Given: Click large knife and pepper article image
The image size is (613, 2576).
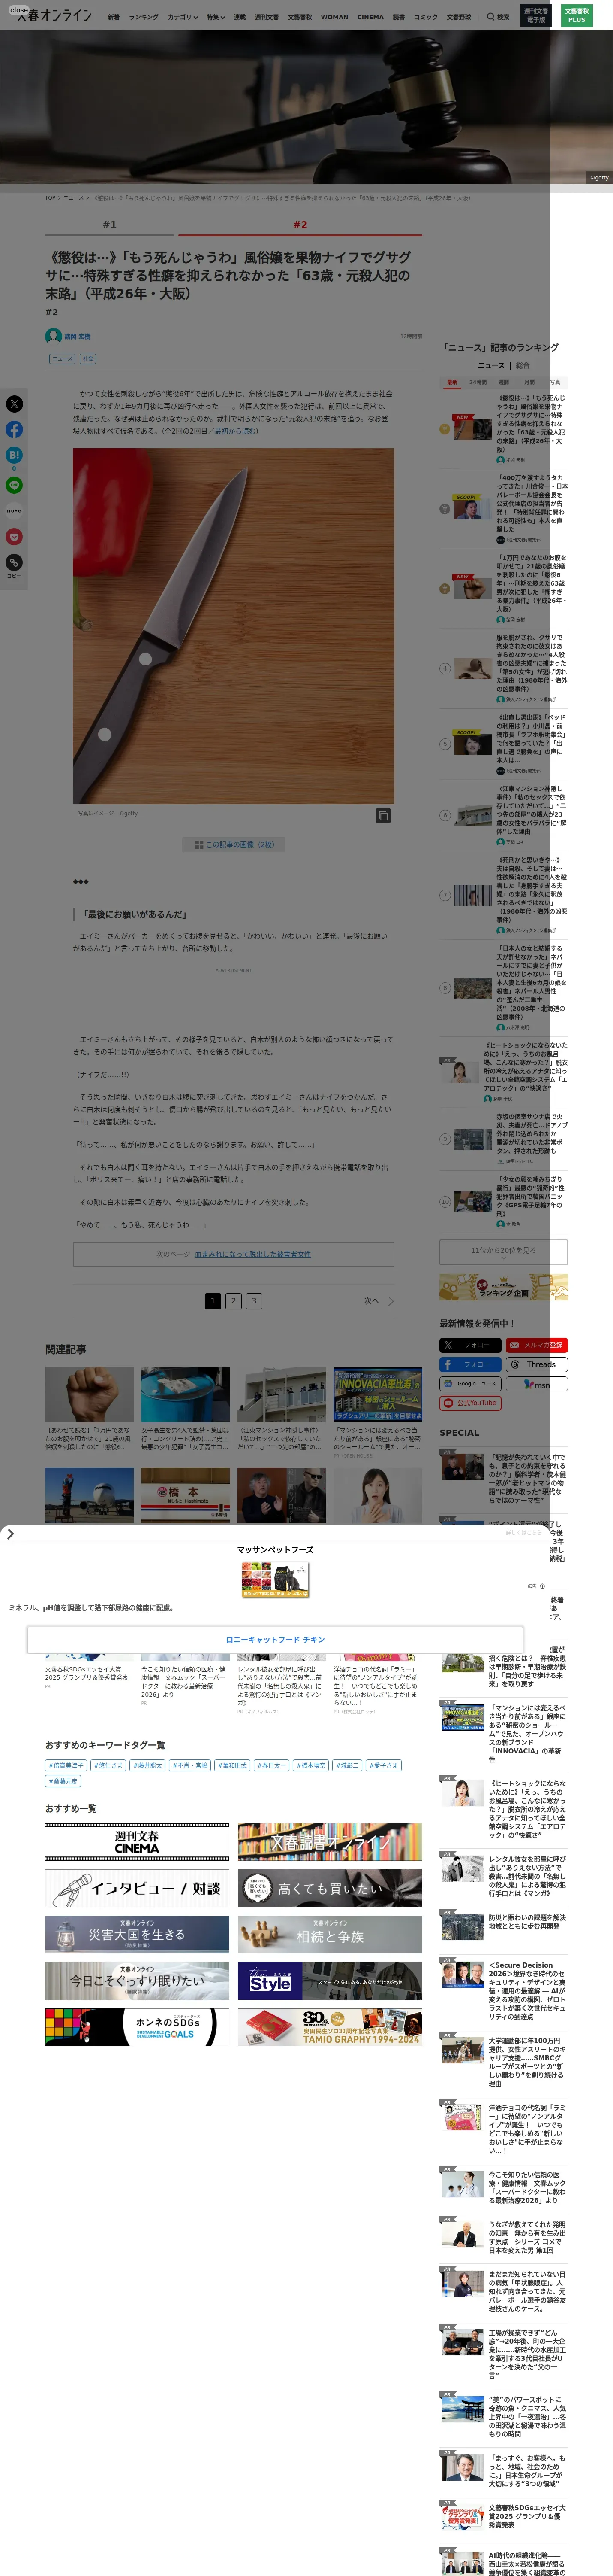Looking at the screenshot, I should coord(234,626).
